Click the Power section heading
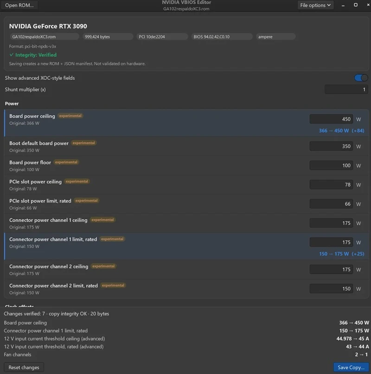Screen dimensions: 371x374 (x=12, y=104)
